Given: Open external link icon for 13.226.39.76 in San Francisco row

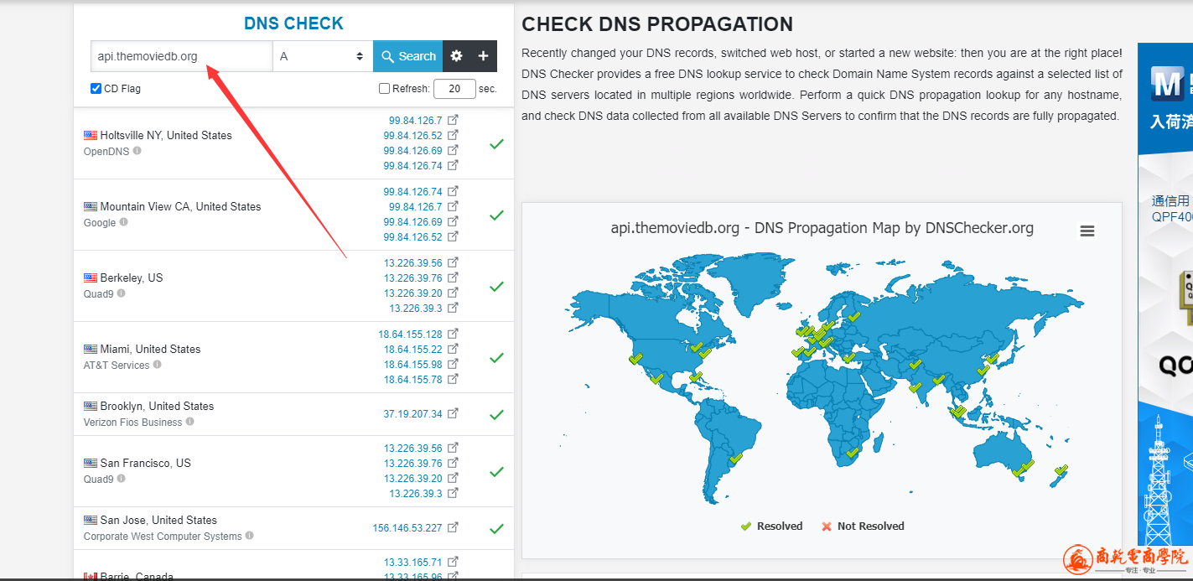Looking at the screenshot, I should pos(453,463).
